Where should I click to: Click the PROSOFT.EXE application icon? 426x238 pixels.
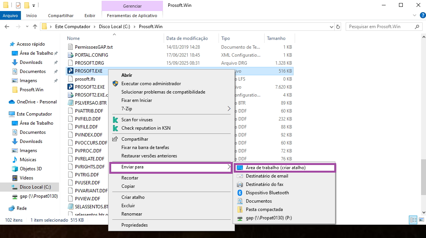click(70, 71)
